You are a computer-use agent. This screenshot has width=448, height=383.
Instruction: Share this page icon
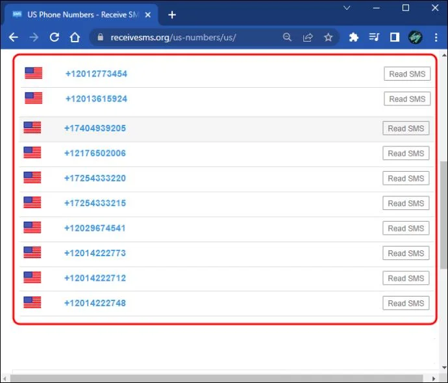point(308,37)
